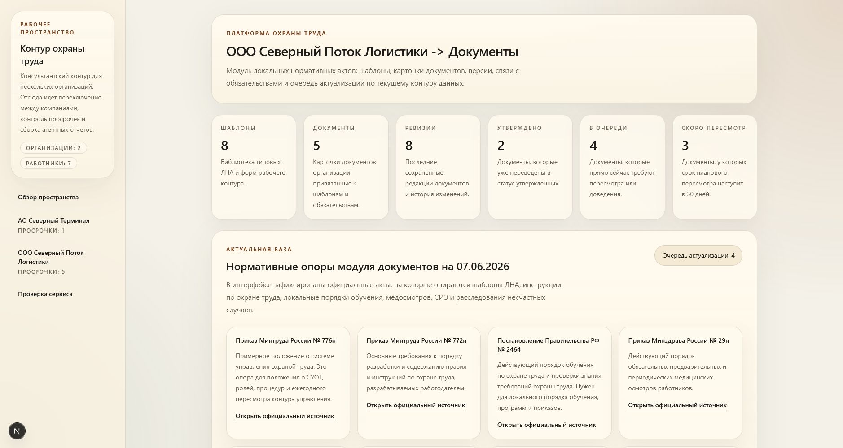
Task: Click Работники: 7 badge
Action: (48, 163)
